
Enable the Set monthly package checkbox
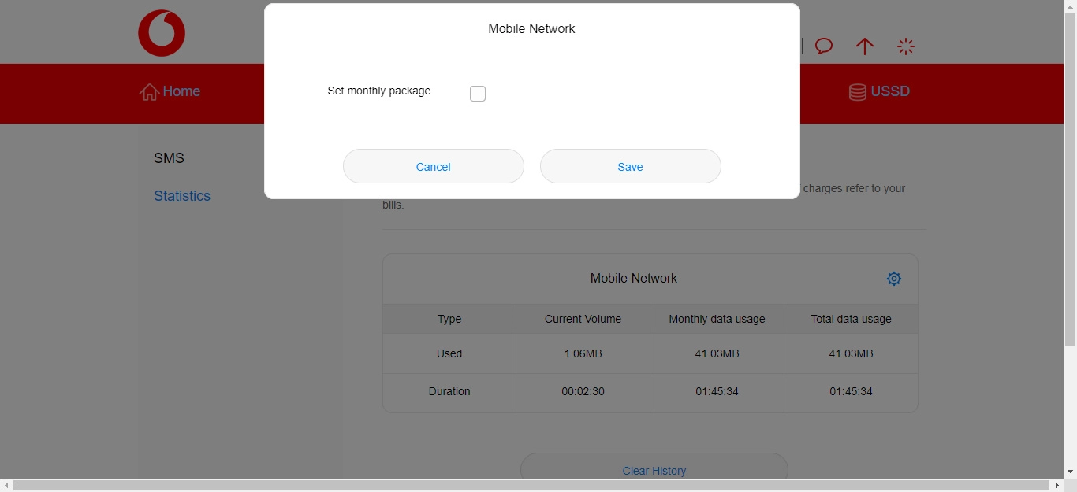coord(478,94)
